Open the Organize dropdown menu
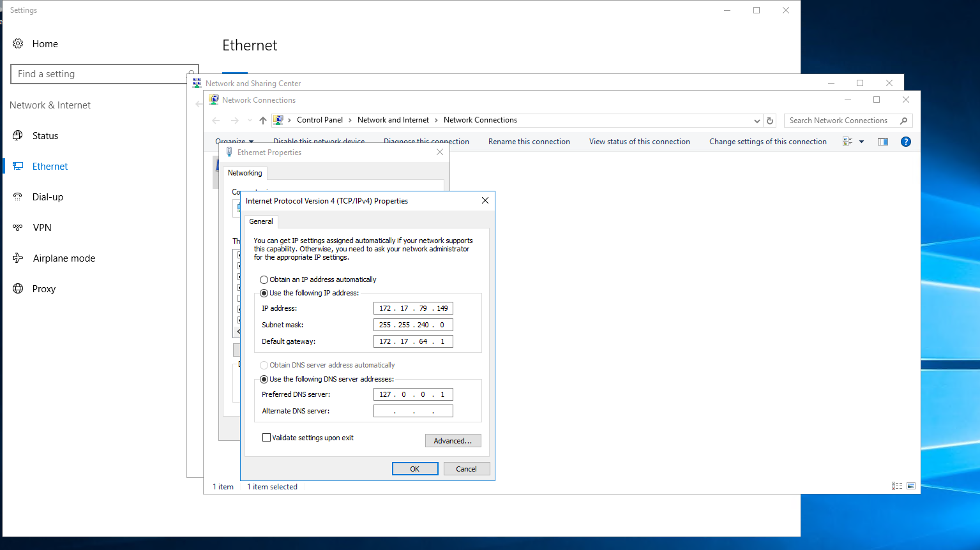This screenshot has height=550, width=980. click(235, 141)
